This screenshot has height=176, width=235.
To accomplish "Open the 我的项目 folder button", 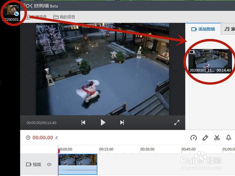I will [64, 17].
